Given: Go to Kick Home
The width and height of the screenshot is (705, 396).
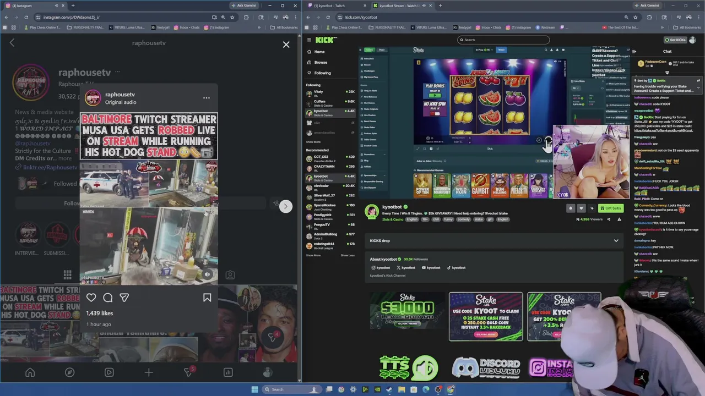Looking at the screenshot, I should 319,52.
